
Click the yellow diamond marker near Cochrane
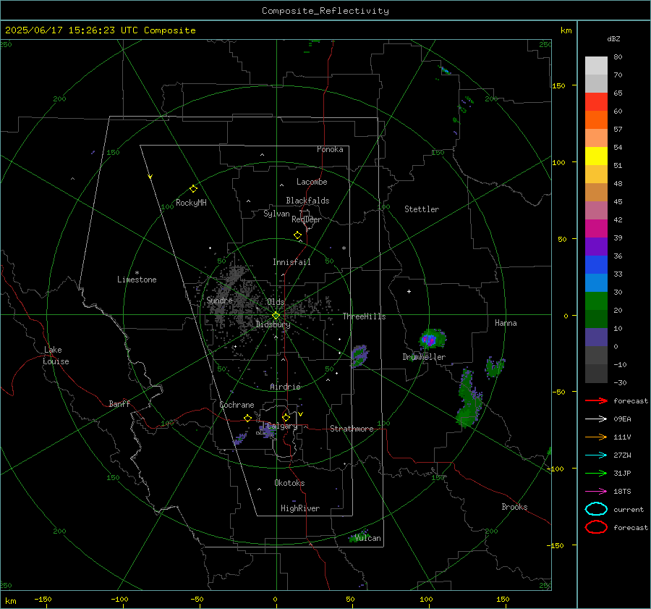[x=248, y=419]
